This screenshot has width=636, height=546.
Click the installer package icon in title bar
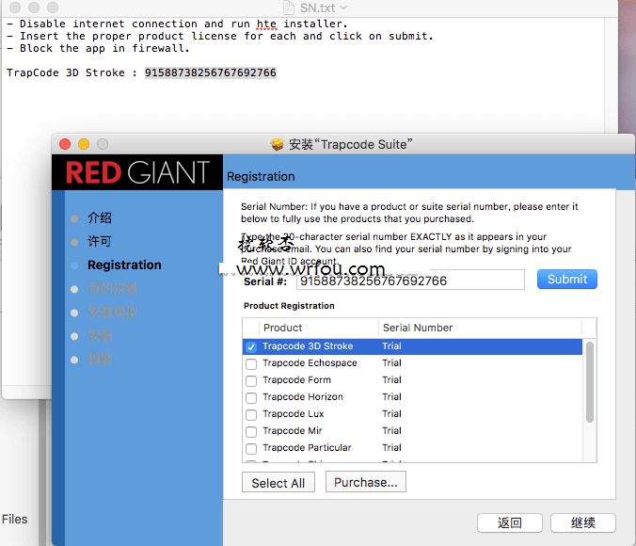pyautogui.click(x=278, y=144)
